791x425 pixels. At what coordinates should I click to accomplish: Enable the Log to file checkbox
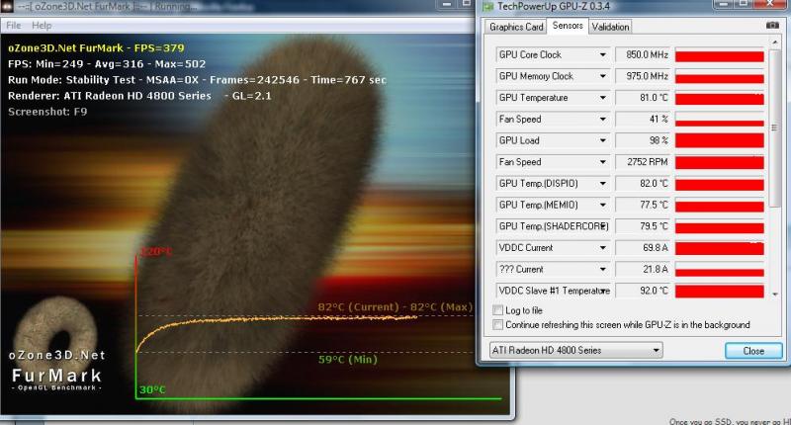pyautogui.click(x=498, y=310)
